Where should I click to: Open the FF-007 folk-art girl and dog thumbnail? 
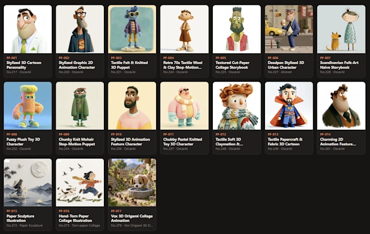[x=341, y=29]
